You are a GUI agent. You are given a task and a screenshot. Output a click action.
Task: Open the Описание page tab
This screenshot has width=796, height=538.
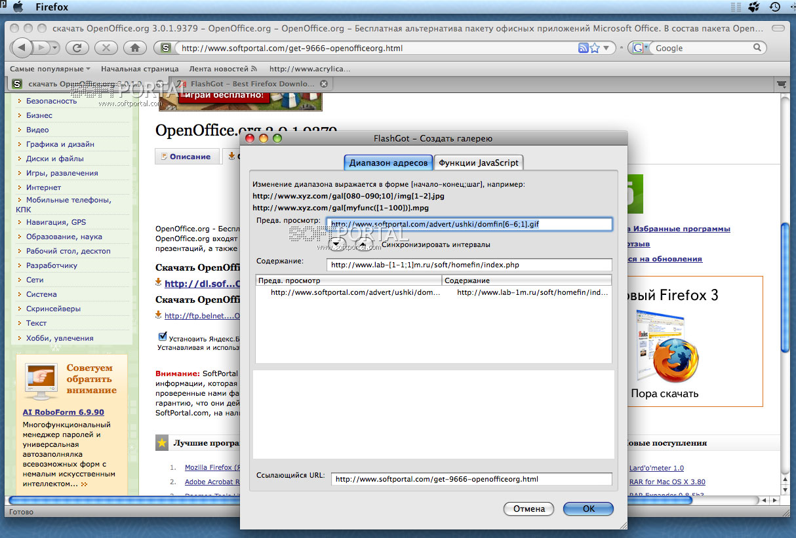coord(187,157)
